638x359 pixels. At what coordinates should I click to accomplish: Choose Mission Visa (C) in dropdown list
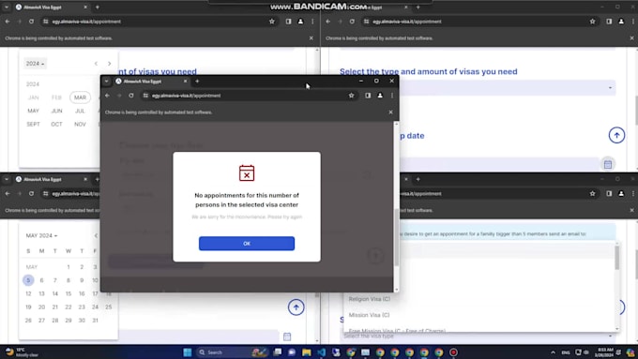click(369, 315)
